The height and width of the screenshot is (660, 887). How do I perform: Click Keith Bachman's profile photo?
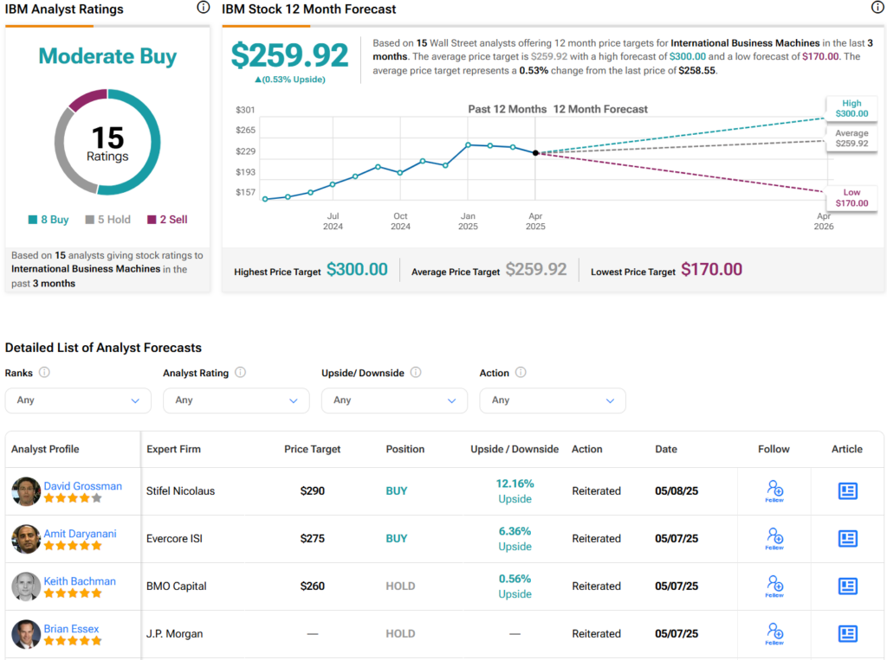tap(26, 586)
